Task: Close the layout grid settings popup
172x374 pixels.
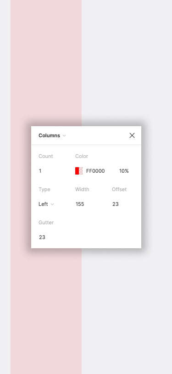Action: [132, 135]
